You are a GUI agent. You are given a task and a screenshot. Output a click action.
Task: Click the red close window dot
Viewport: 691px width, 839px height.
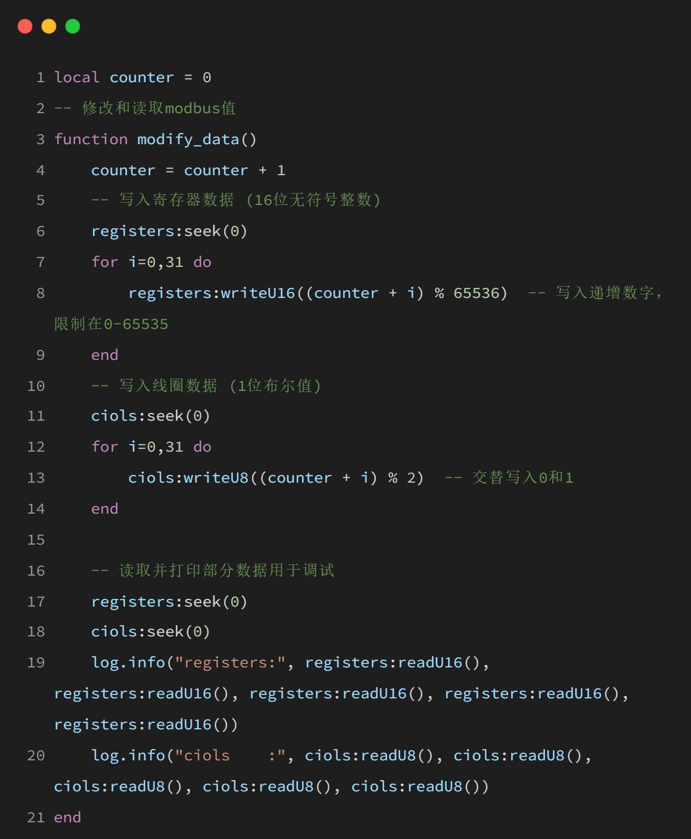(25, 26)
